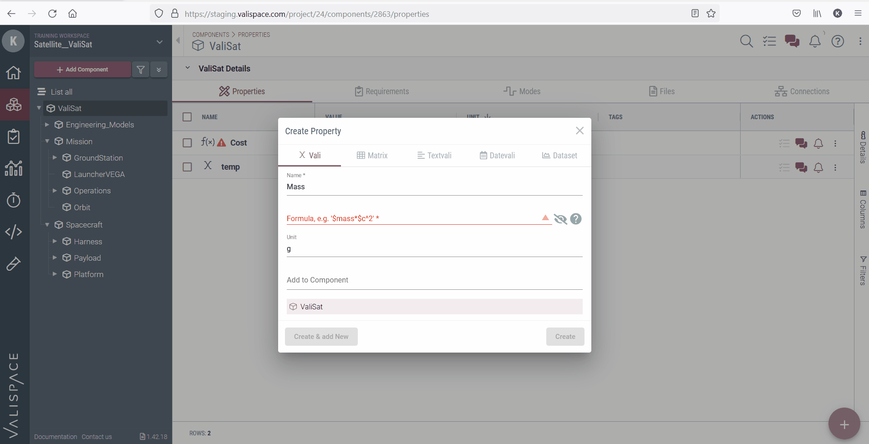The image size is (869, 444).
Task: Open the header three-dot more menu
Action: click(860, 41)
